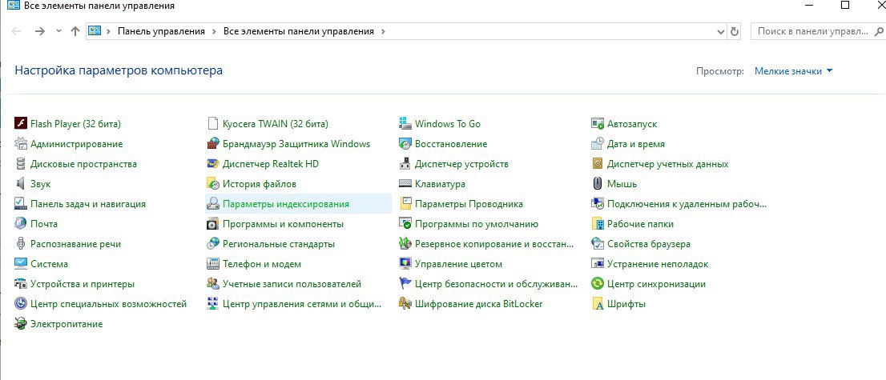Maximize the control panel window

click(845, 5)
